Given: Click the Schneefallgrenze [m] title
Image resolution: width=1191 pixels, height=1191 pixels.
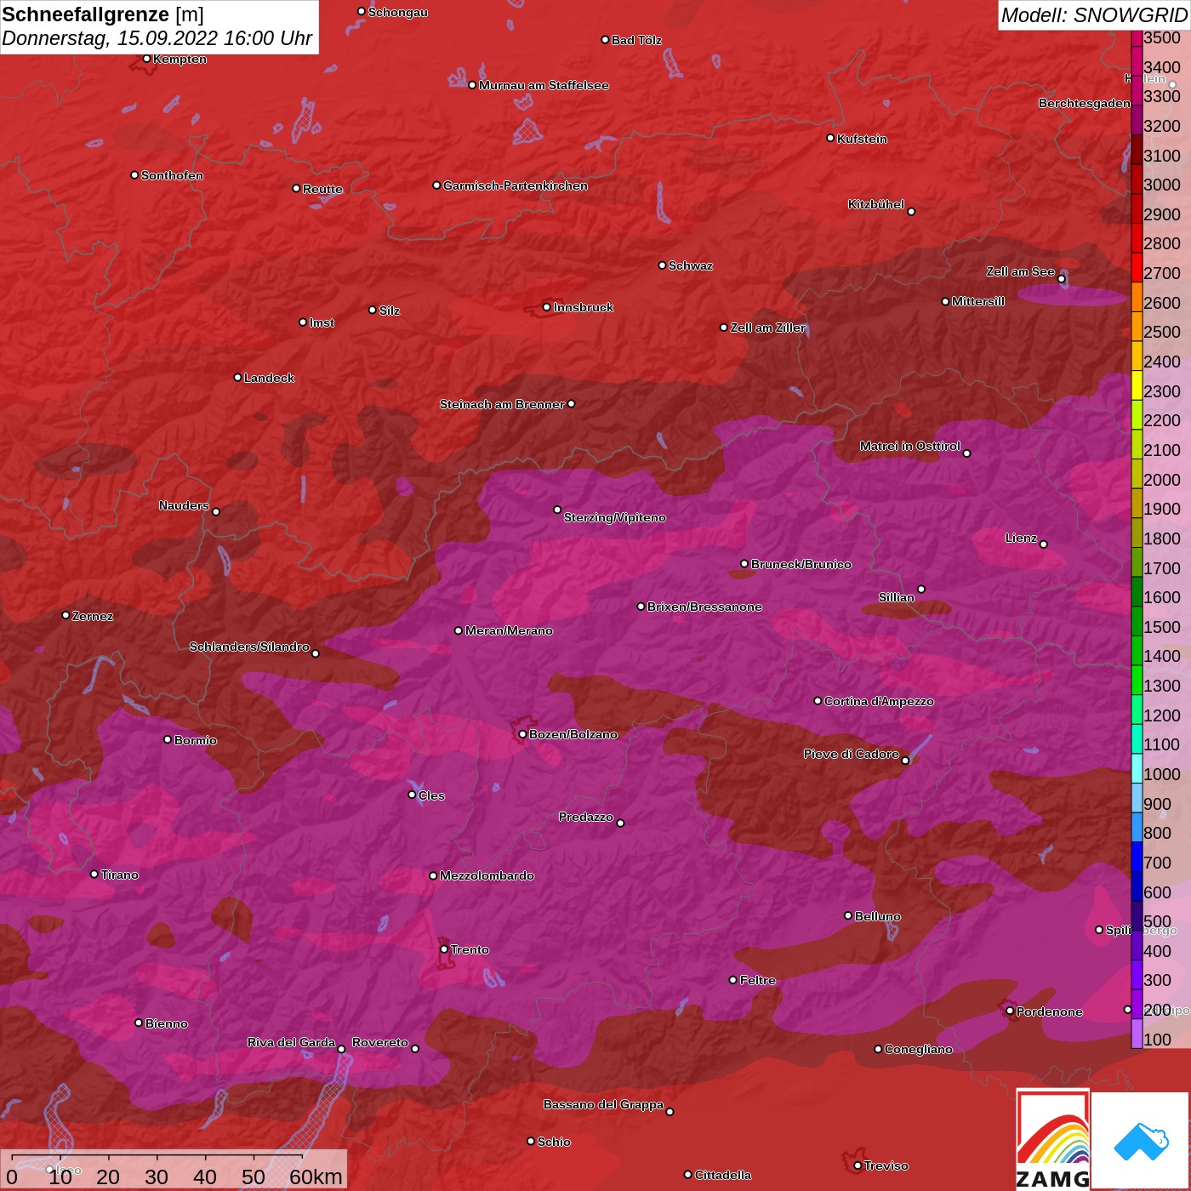Looking at the screenshot, I should (103, 14).
